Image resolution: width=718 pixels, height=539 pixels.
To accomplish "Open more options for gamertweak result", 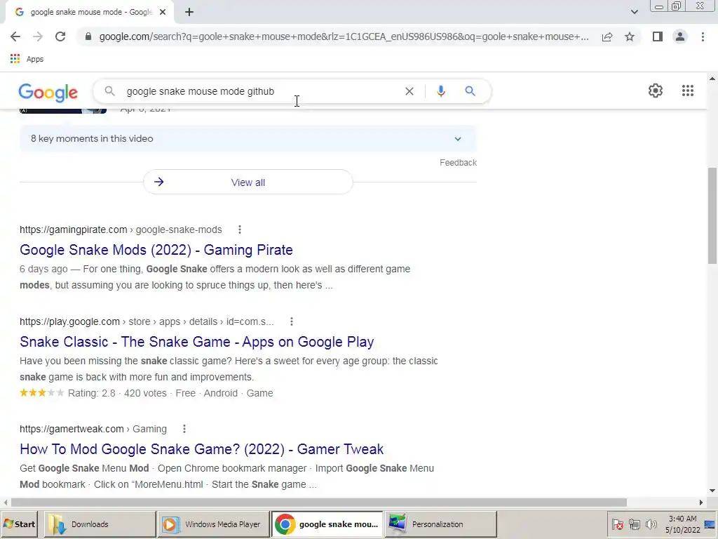I will 184,429.
